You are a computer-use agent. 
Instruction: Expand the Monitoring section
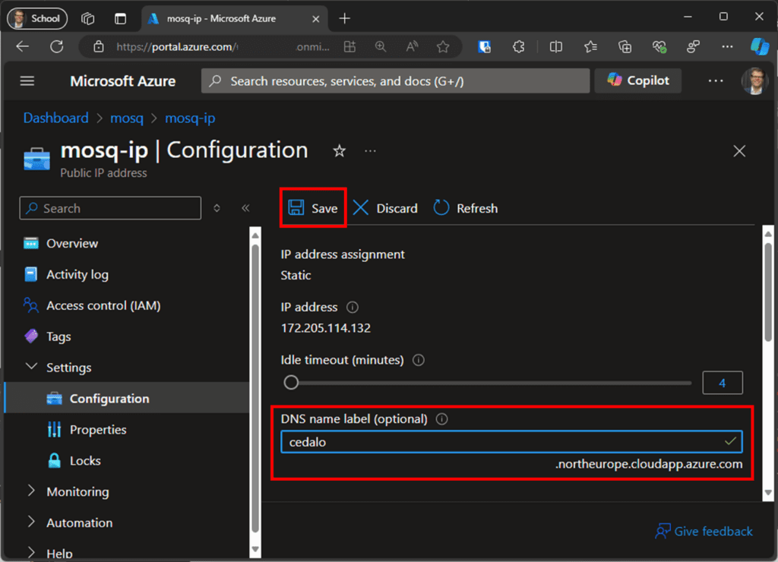[76, 491]
